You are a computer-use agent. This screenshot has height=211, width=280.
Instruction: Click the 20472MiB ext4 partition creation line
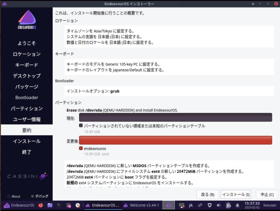tap(155, 171)
